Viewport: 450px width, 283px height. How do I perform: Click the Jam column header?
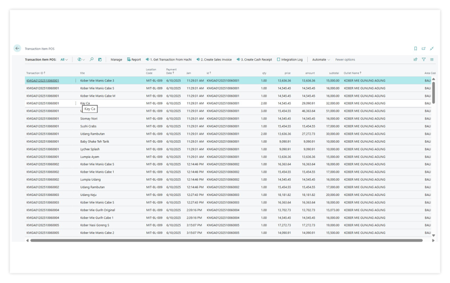(x=189, y=73)
